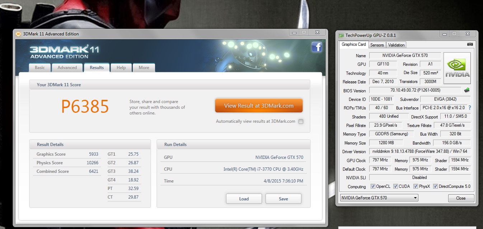Click the Transistors field 3000M
Screen dimensions: 483x229
click(x=430, y=82)
